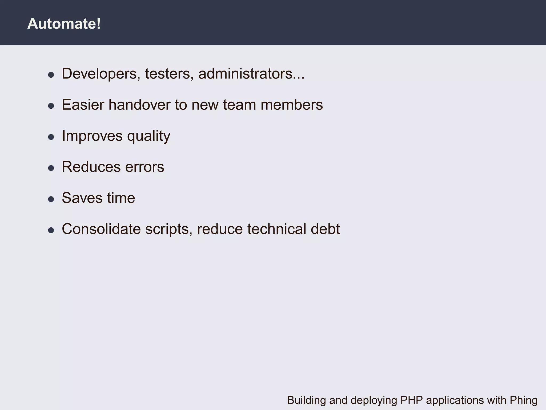Click the word "Consolidate" in the last bullet

(x=101, y=229)
